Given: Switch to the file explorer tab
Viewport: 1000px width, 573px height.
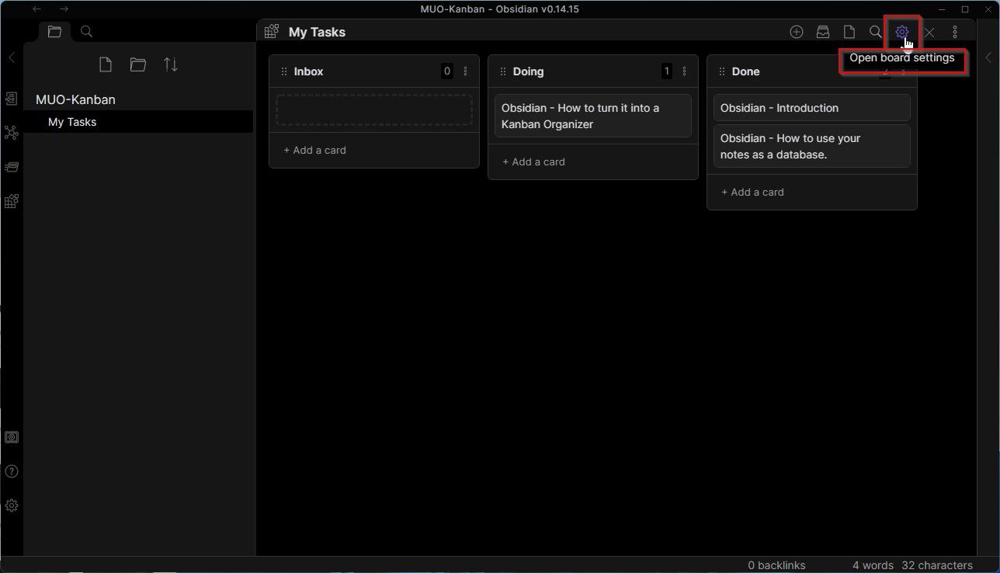Looking at the screenshot, I should (x=54, y=32).
